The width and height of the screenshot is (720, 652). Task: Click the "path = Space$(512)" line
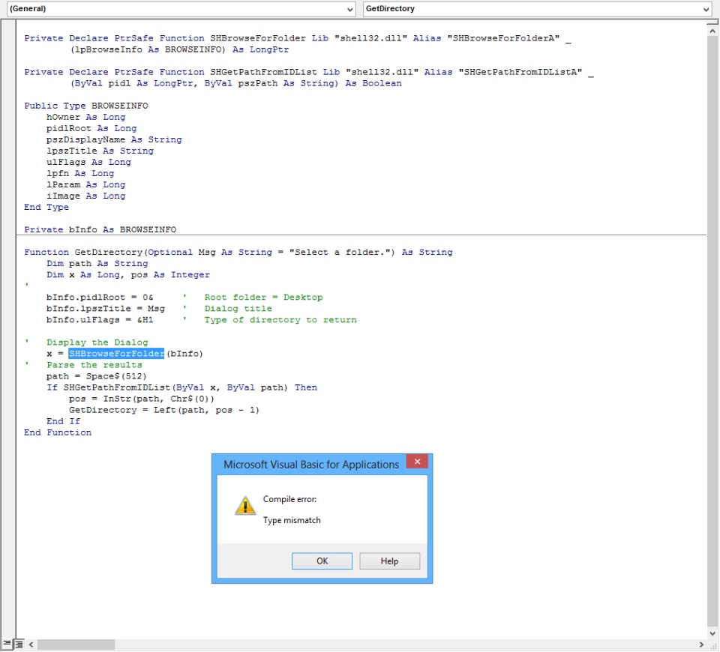tap(97, 375)
